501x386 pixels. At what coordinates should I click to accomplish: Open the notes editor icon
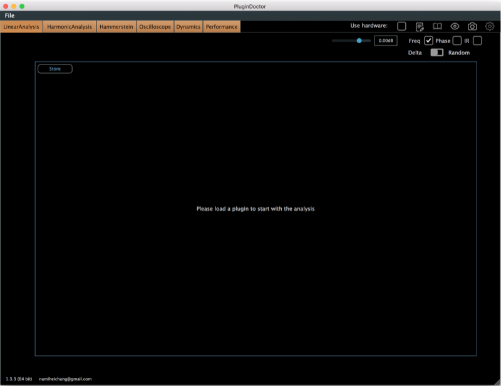pyautogui.click(x=420, y=26)
